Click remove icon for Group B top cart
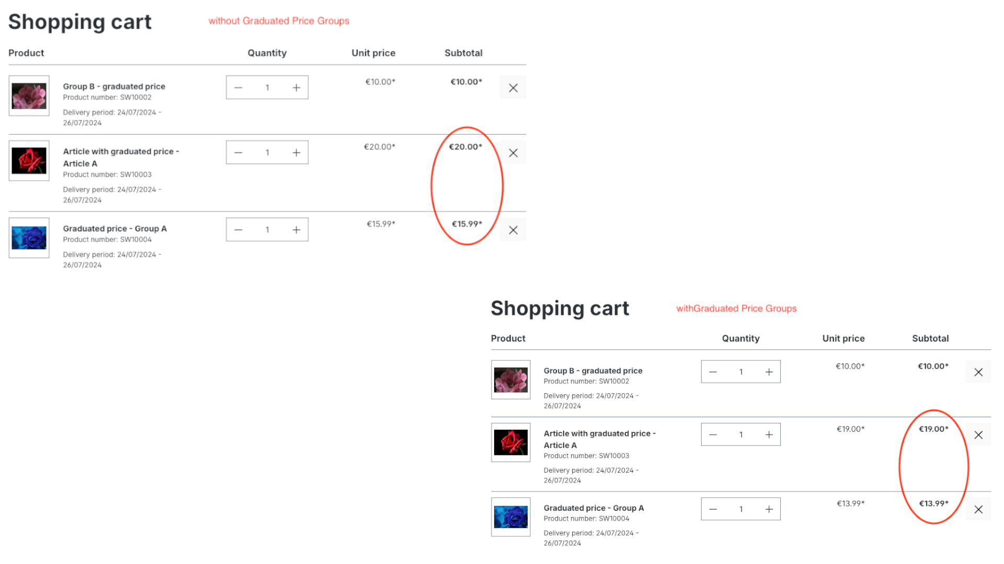The image size is (1004, 564). point(513,87)
